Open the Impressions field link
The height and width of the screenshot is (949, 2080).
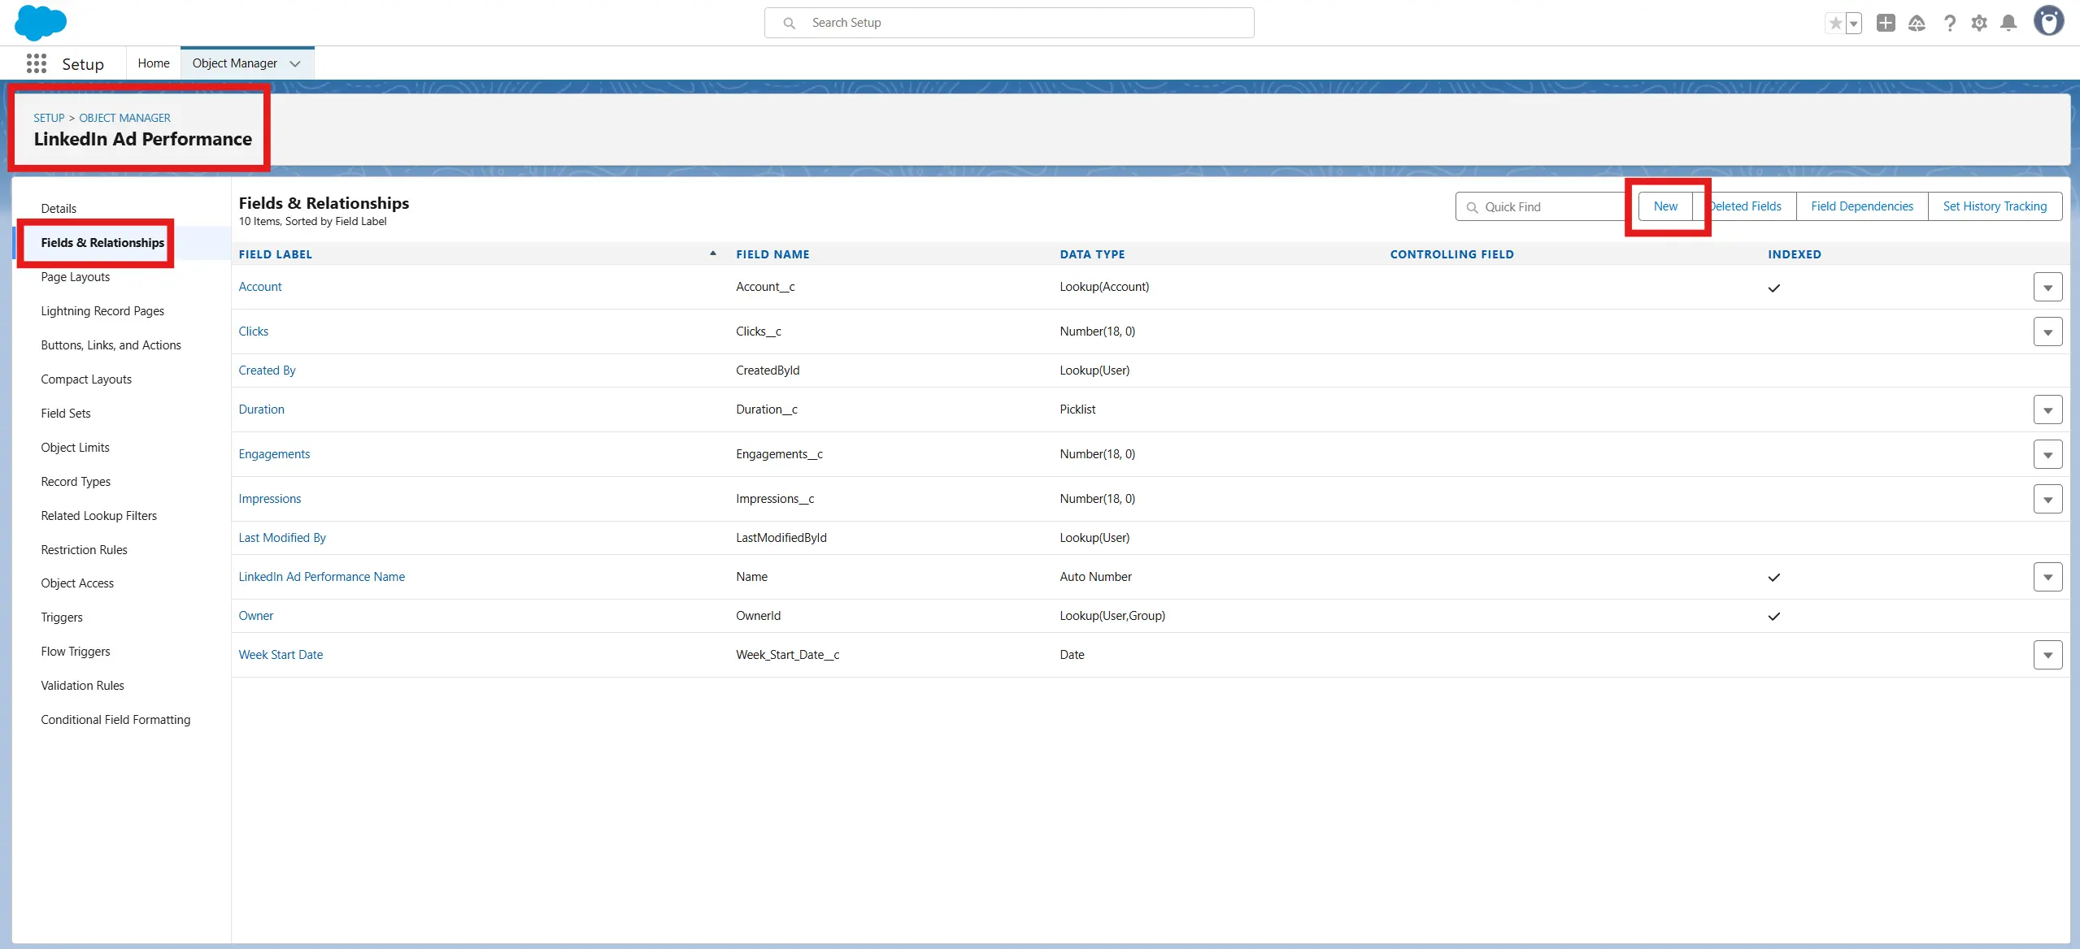[269, 499]
